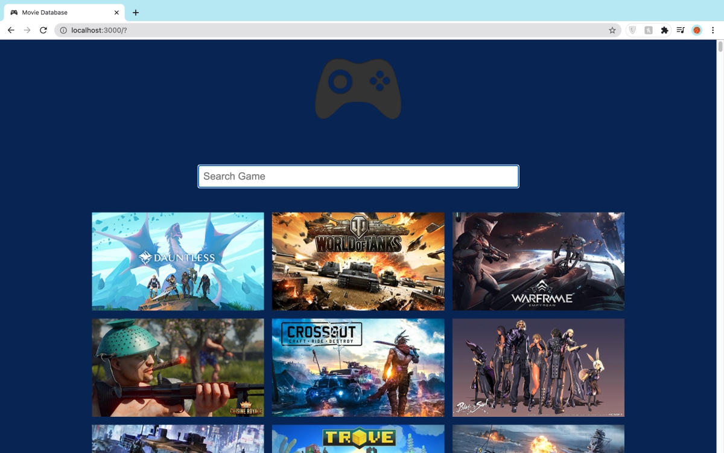Open the Crossout game card
The width and height of the screenshot is (724, 453).
tap(358, 368)
